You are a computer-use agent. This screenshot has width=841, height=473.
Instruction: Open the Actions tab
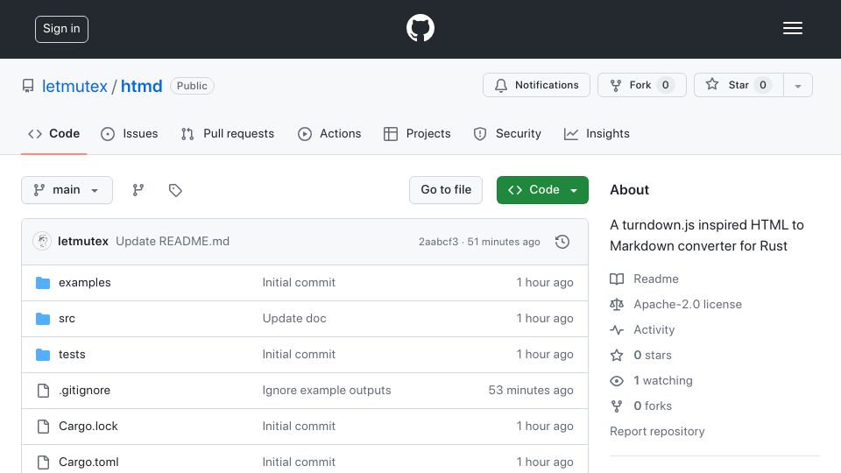pyautogui.click(x=329, y=133)
